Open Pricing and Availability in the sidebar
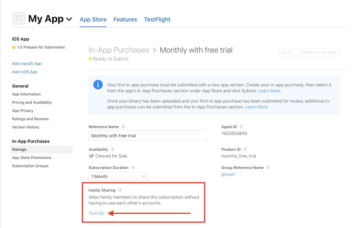This screenshot has height=228, width=360. click(x=32, y=102)
